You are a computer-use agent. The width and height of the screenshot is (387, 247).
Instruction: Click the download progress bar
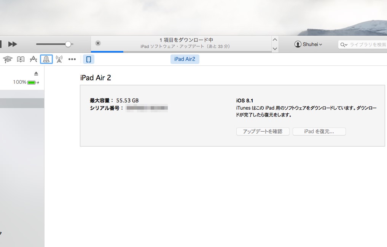181,52
